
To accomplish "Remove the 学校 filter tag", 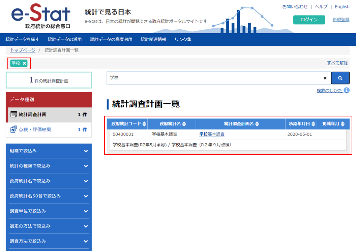I will pyautogui.click(x=24, y=64).
